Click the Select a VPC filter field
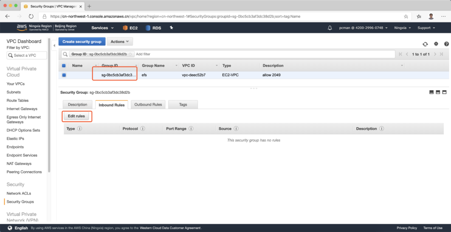The width and height of the screenshot is (451, 232). tap(27, 55)
